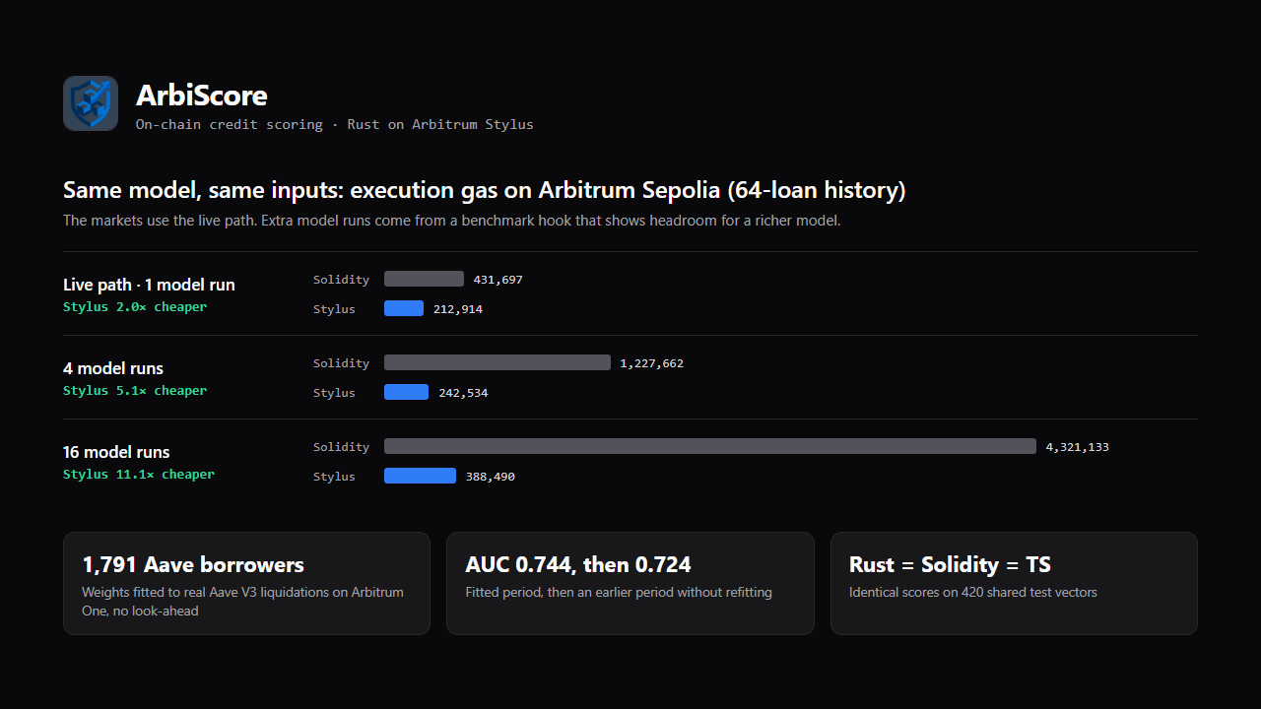The height and width of the screenshot is (709, 1261).
Task: Click the value 242,534
Action: [463, 393]
